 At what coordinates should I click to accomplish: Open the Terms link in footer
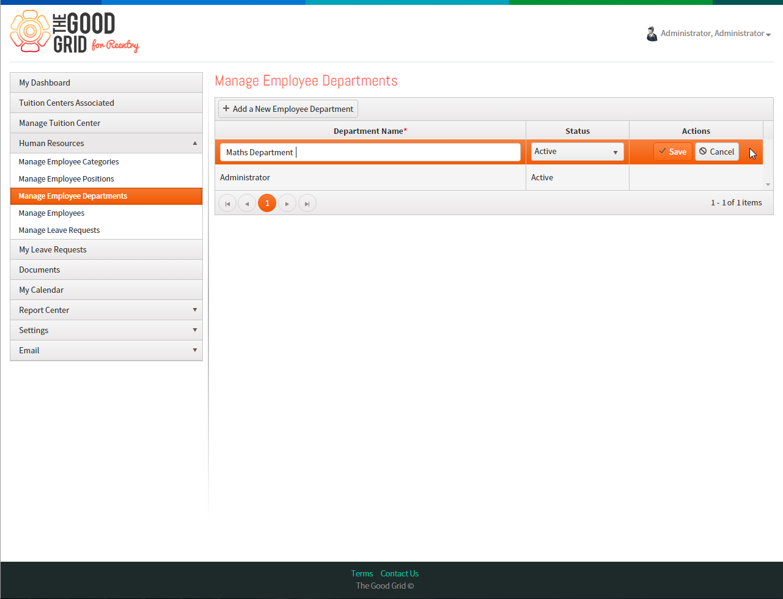[362, 573]
